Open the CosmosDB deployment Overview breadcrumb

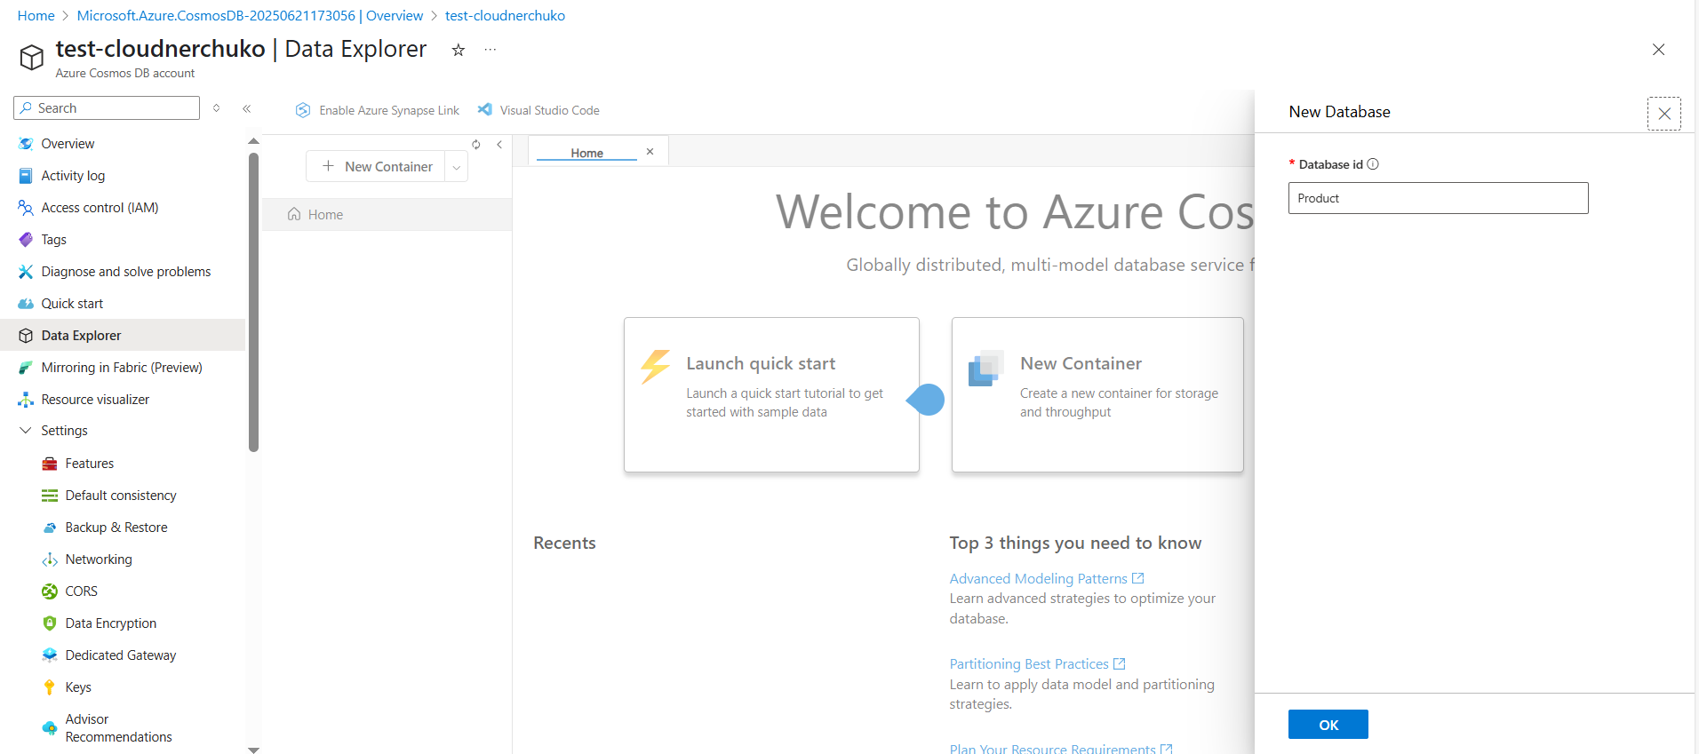(250, 16)
